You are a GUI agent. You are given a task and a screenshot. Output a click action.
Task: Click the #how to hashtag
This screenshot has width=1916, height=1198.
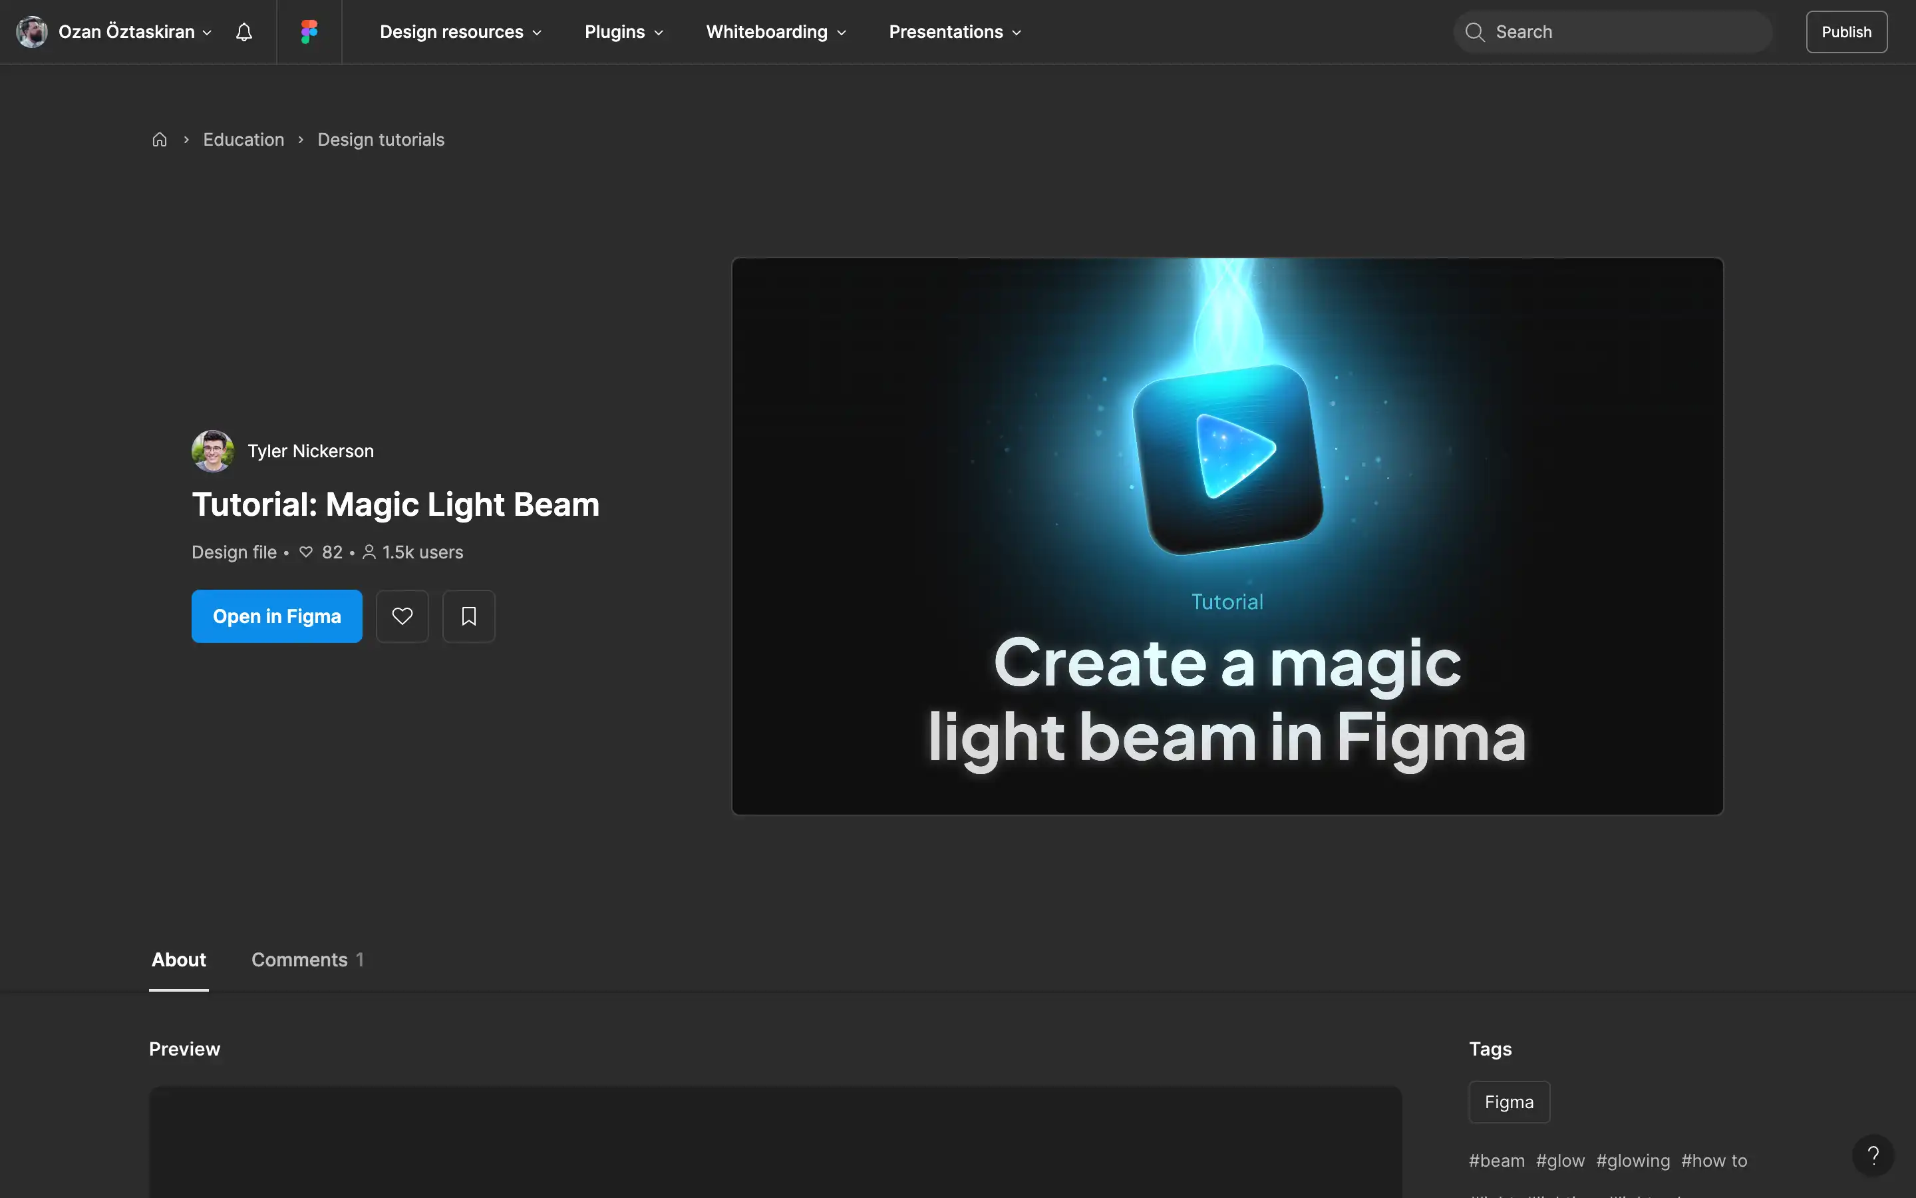[1714, 1161]
